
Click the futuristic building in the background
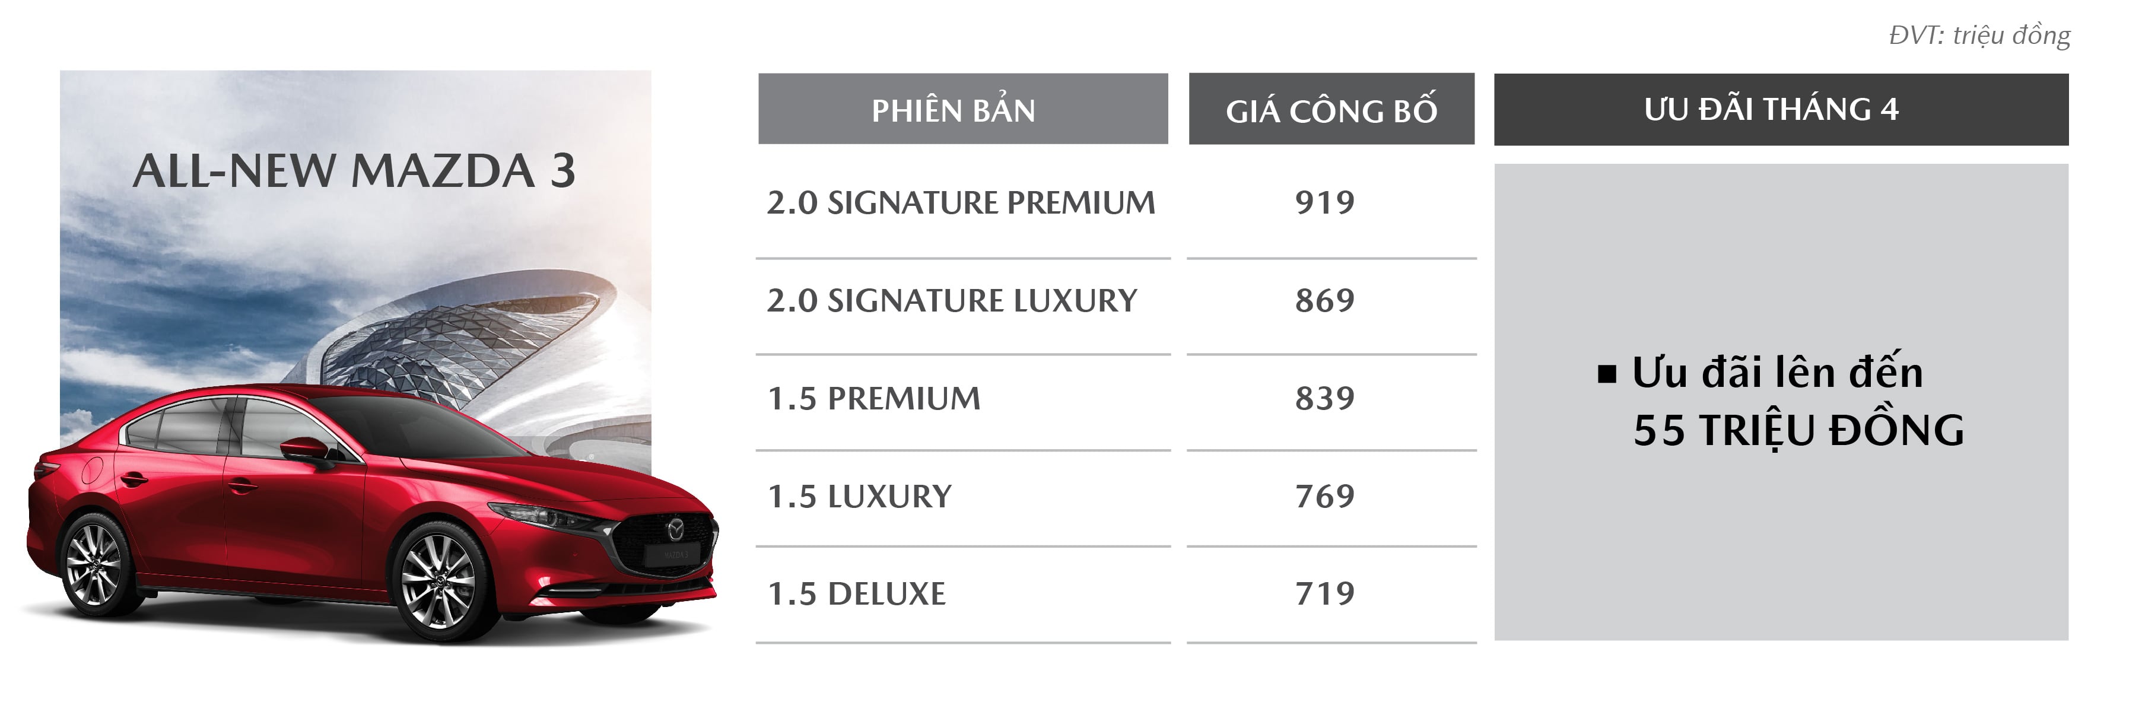466,341
